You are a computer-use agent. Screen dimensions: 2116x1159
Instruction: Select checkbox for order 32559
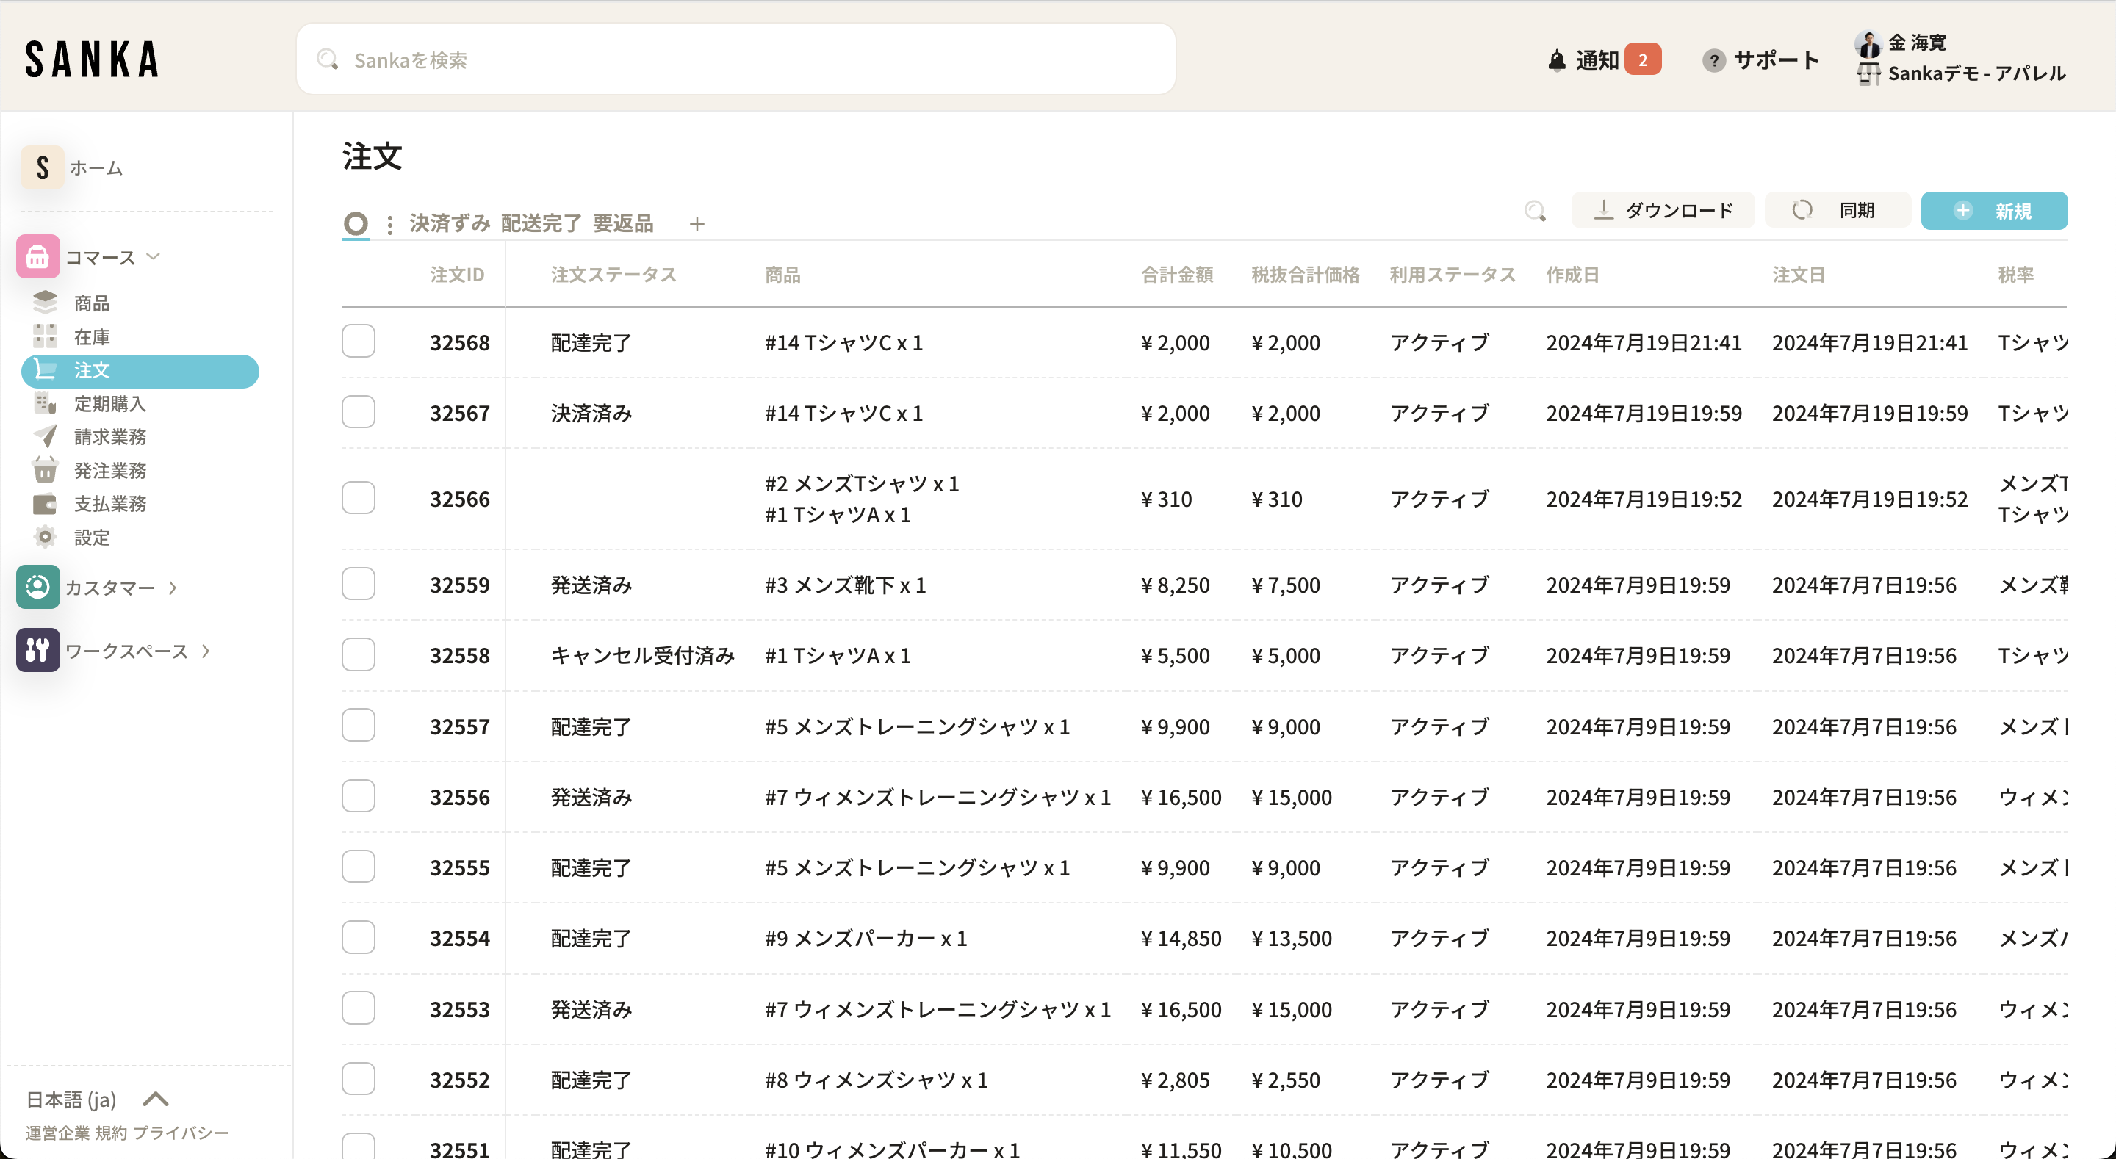(358, 584)
